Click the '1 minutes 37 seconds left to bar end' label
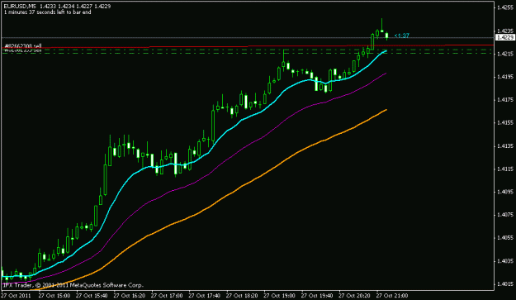This screenshot has width=516, height=300. [x=47, y=12]
